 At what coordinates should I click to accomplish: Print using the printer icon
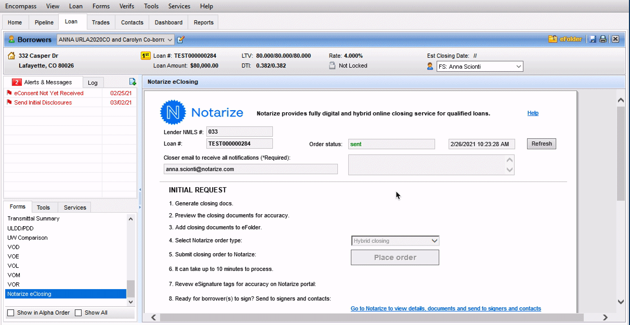pyautogui.click(x=603, y=39)
